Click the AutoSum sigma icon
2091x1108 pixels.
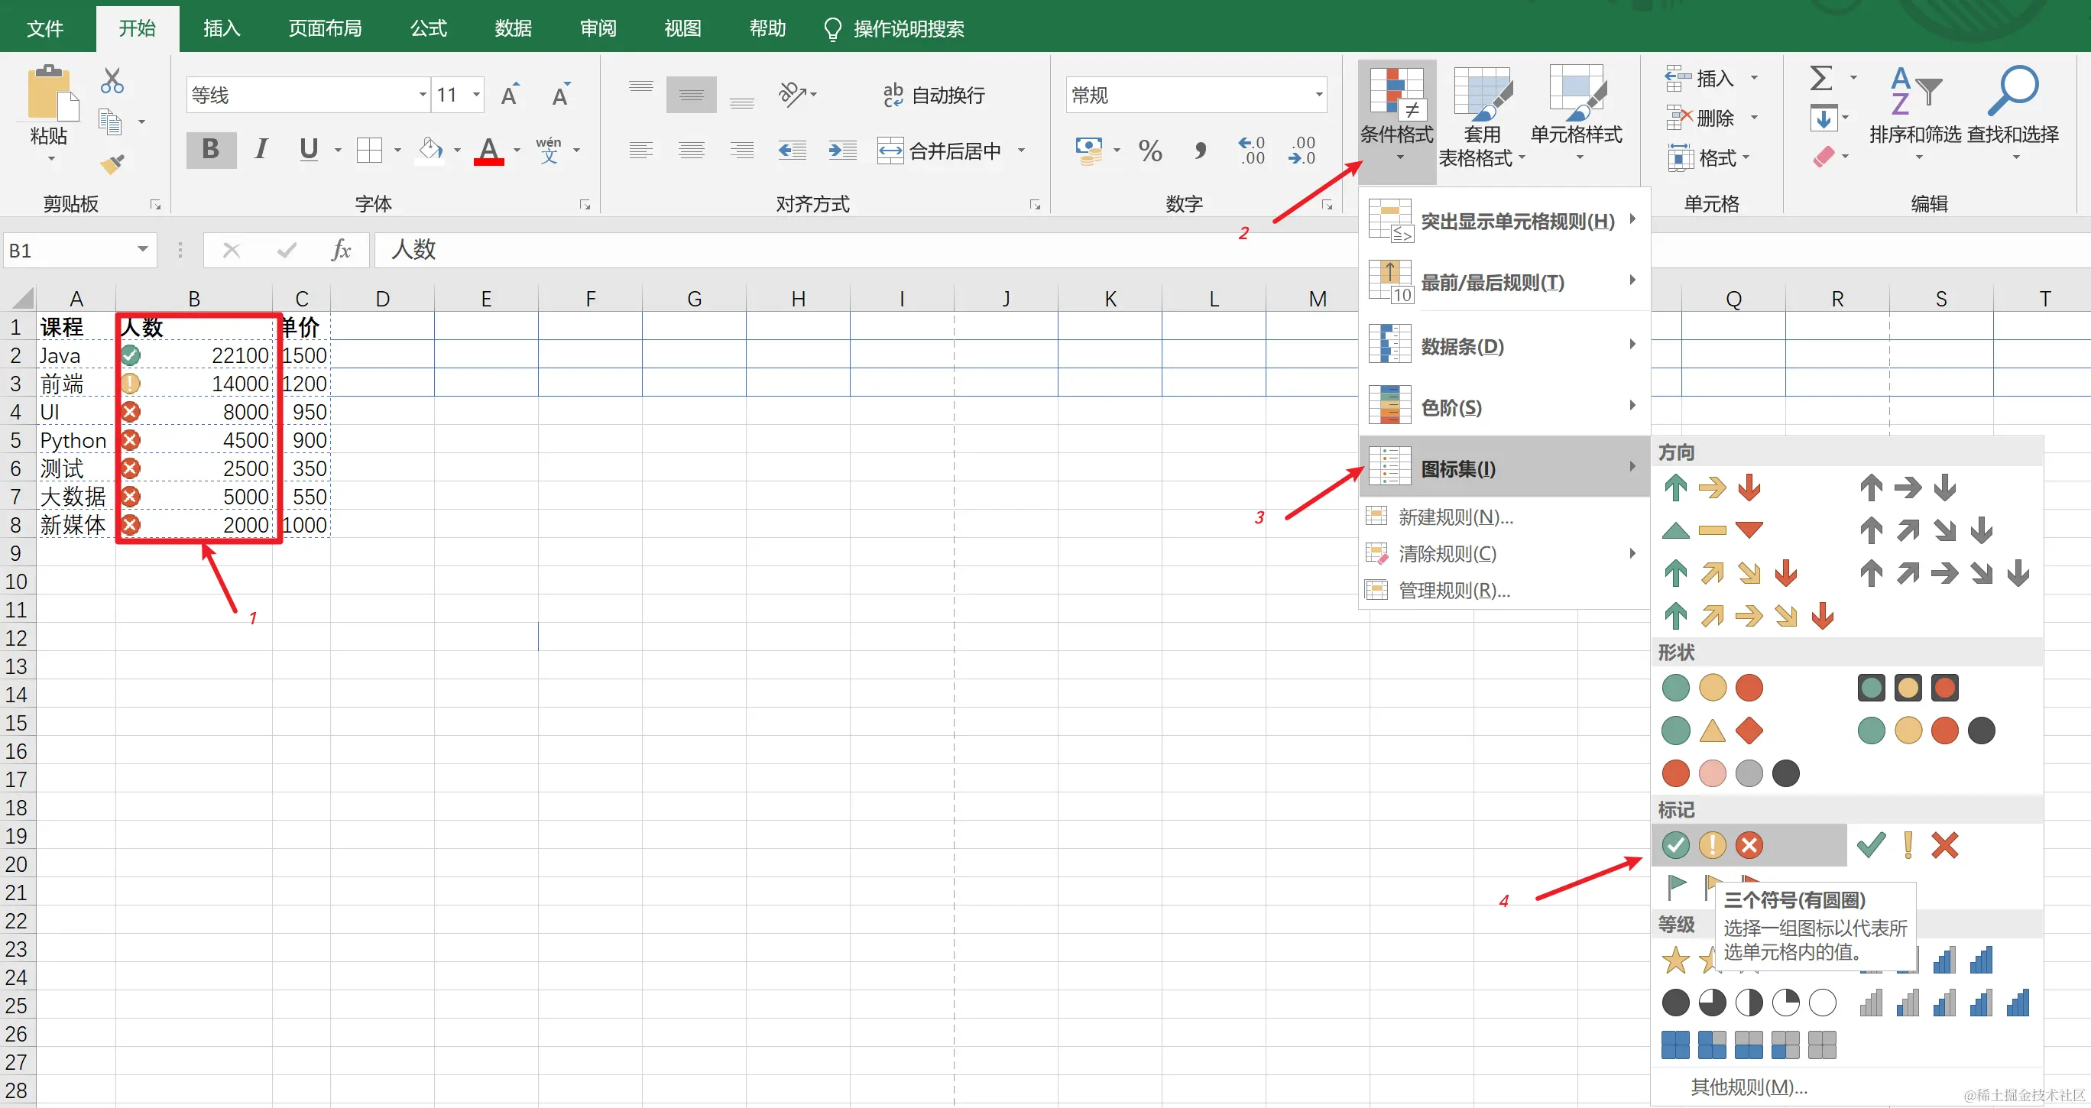tap(1820, 79)
